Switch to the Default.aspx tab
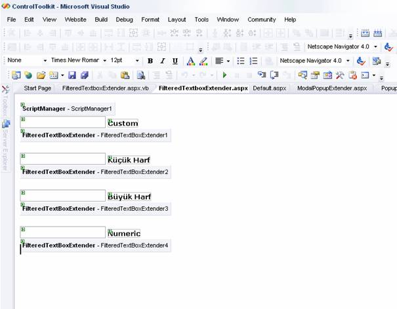397x309 pixels. [x=270, y=88]
